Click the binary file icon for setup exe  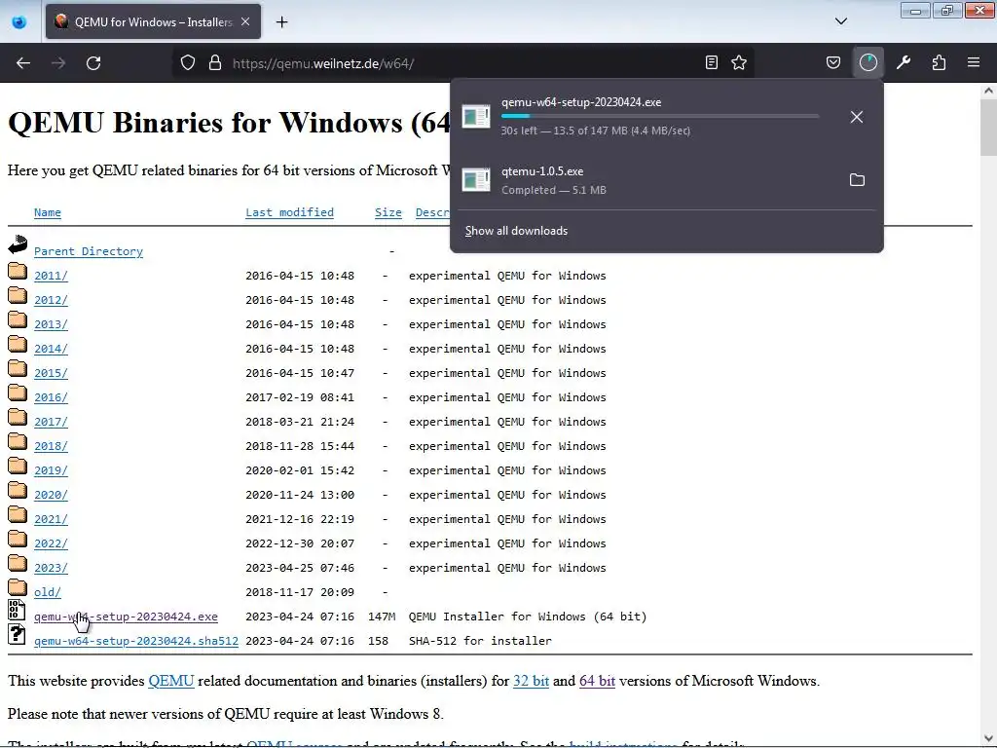coord(17,610)
